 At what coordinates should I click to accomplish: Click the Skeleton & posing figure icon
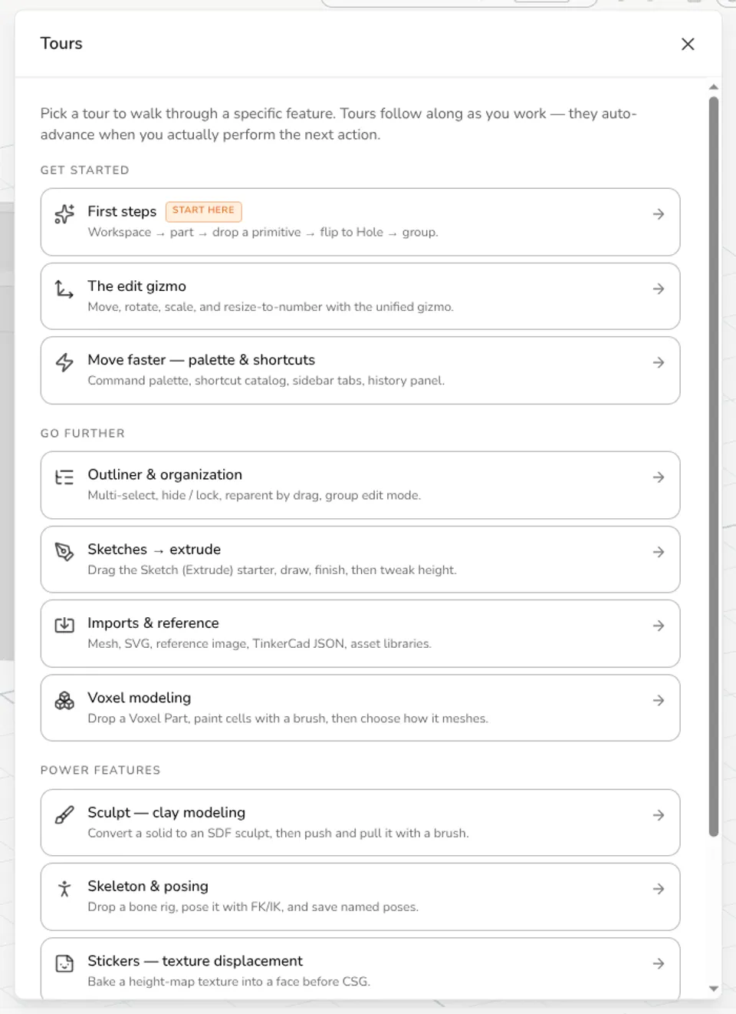click(64, 889)
